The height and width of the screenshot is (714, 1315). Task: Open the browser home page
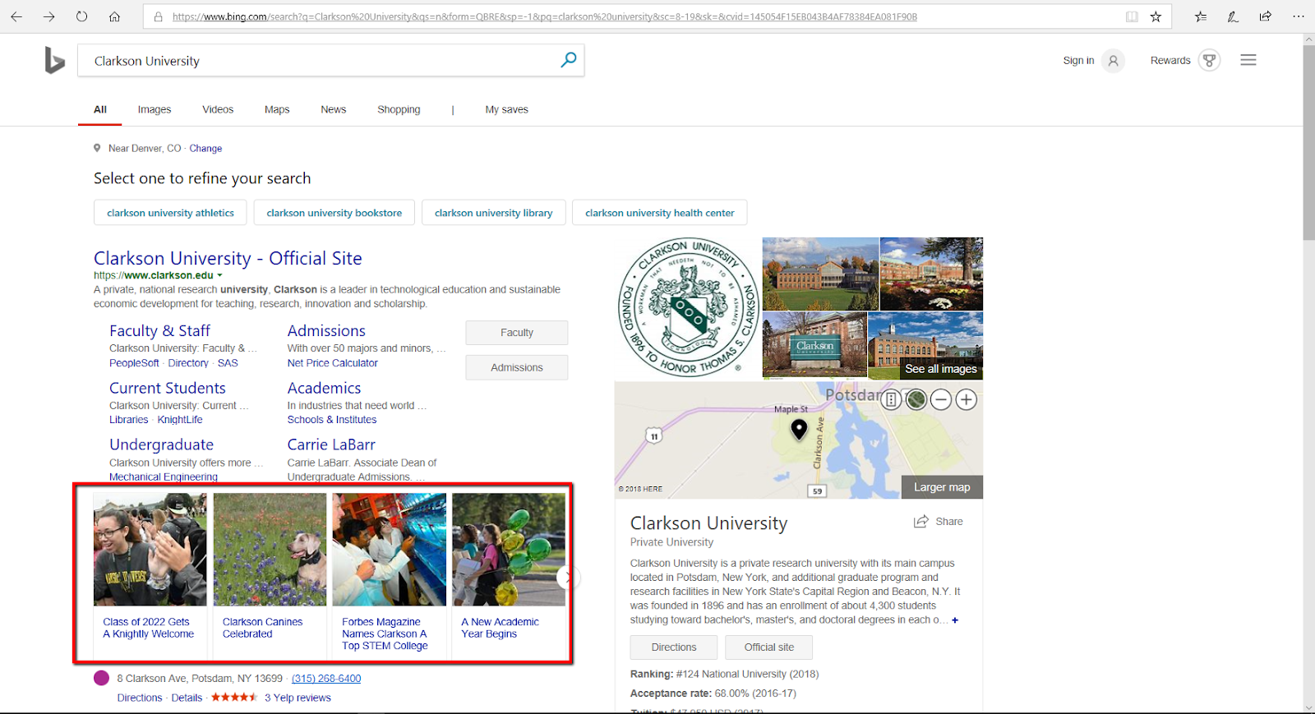115,16
